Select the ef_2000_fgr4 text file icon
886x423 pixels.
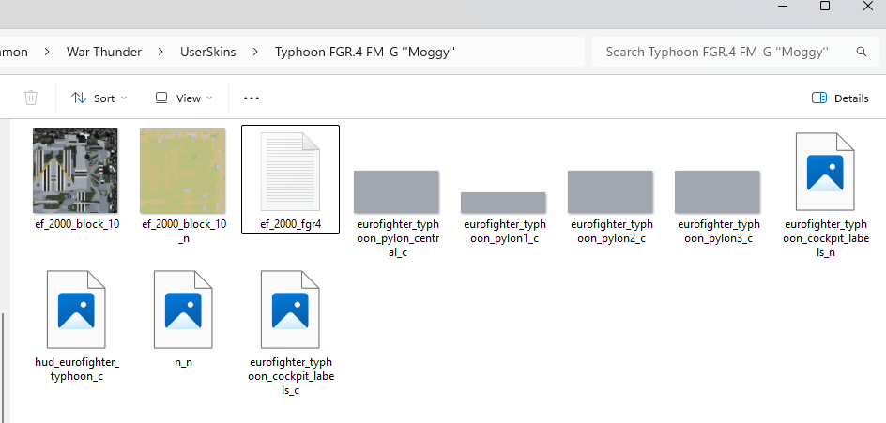[290, 171]
